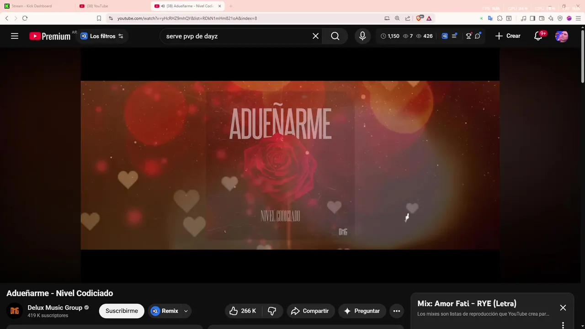
Task: Open the zoom magnifier icon in address bar
Action: [397, 18]
